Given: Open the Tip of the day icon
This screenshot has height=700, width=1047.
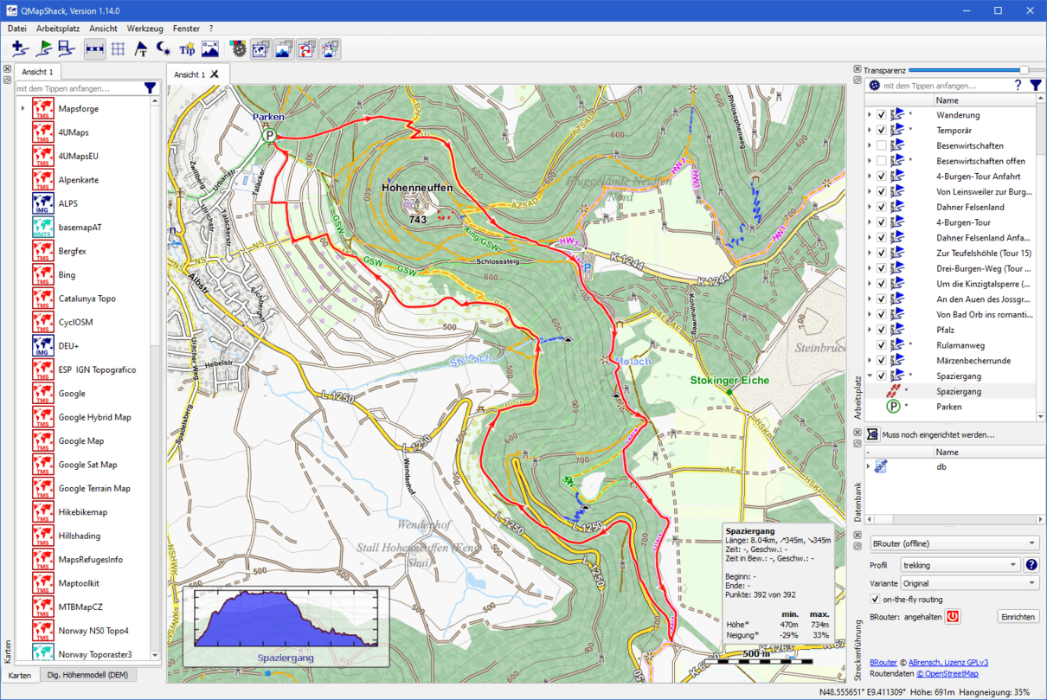Looking at the screenshot, I should 187,48.
